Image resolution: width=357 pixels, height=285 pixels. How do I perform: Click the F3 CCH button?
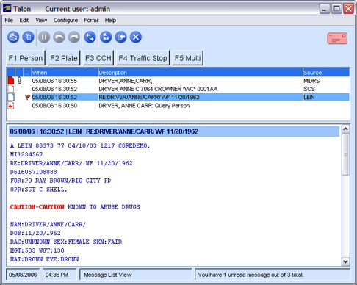click(x=98, y=58)
